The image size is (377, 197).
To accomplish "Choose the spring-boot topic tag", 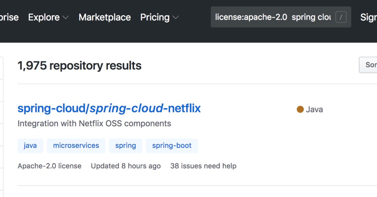I will [172, 146].
